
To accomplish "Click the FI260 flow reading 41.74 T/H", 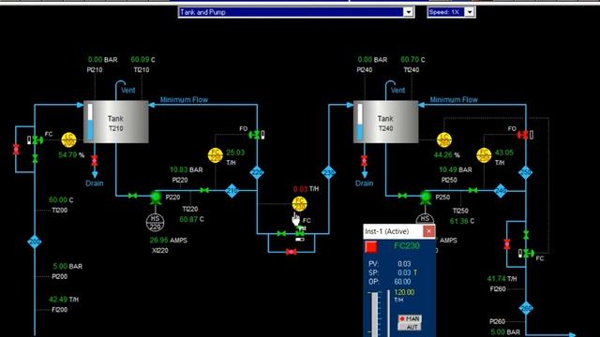I will [502, 279].
